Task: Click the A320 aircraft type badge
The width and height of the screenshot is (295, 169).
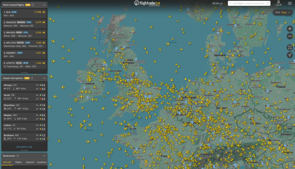Action: (28, 43)
